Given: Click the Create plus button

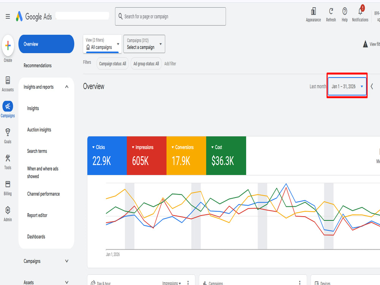Looking at the screenshot, I should 8,46.
